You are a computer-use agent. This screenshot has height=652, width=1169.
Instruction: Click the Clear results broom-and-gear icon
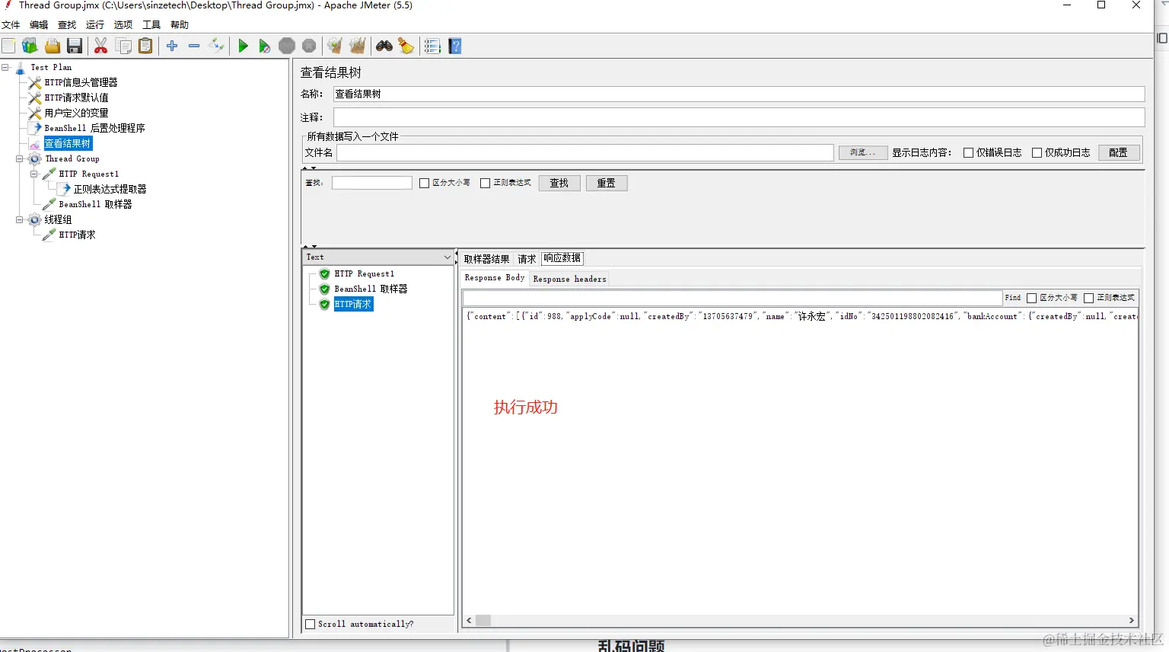[335, 46]
